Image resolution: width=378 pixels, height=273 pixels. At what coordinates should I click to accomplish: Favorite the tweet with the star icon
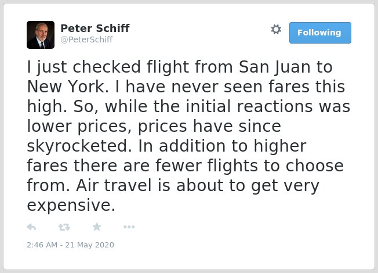tap(97, 227)
